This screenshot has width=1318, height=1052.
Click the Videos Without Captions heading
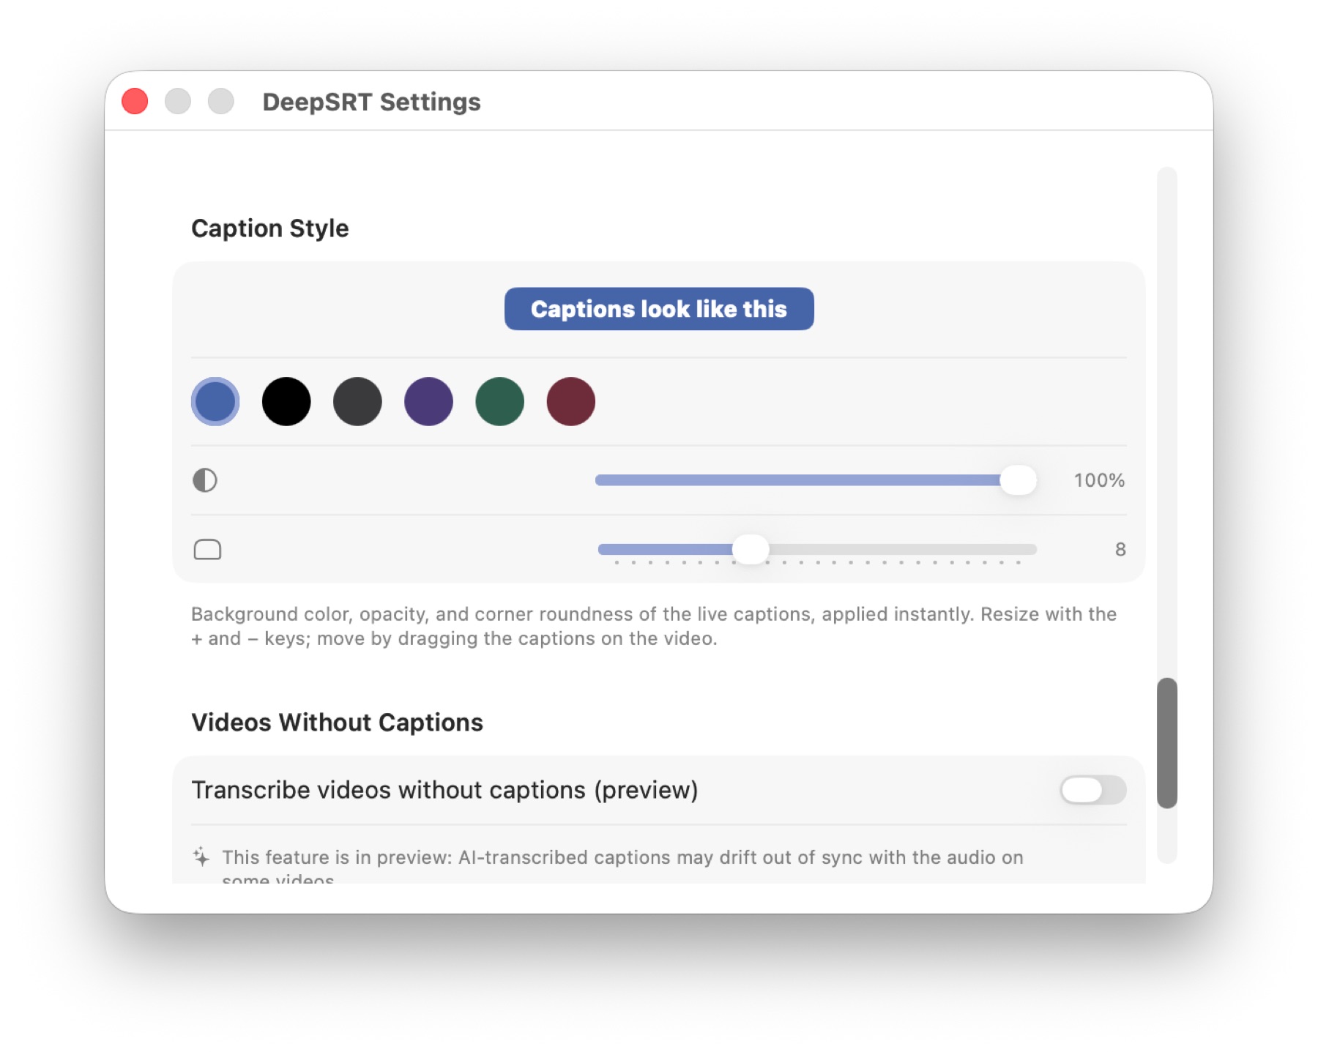point(337,723)
